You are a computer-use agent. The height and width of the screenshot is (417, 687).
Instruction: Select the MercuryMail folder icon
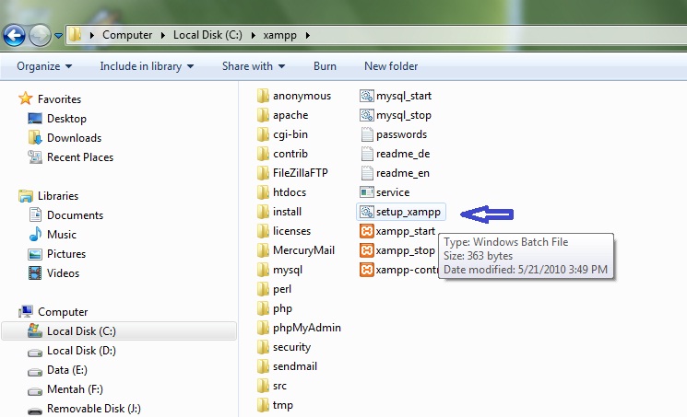point(263,249)
